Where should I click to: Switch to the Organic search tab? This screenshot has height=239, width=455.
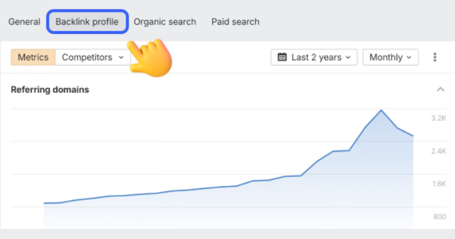tap(164, 22)
